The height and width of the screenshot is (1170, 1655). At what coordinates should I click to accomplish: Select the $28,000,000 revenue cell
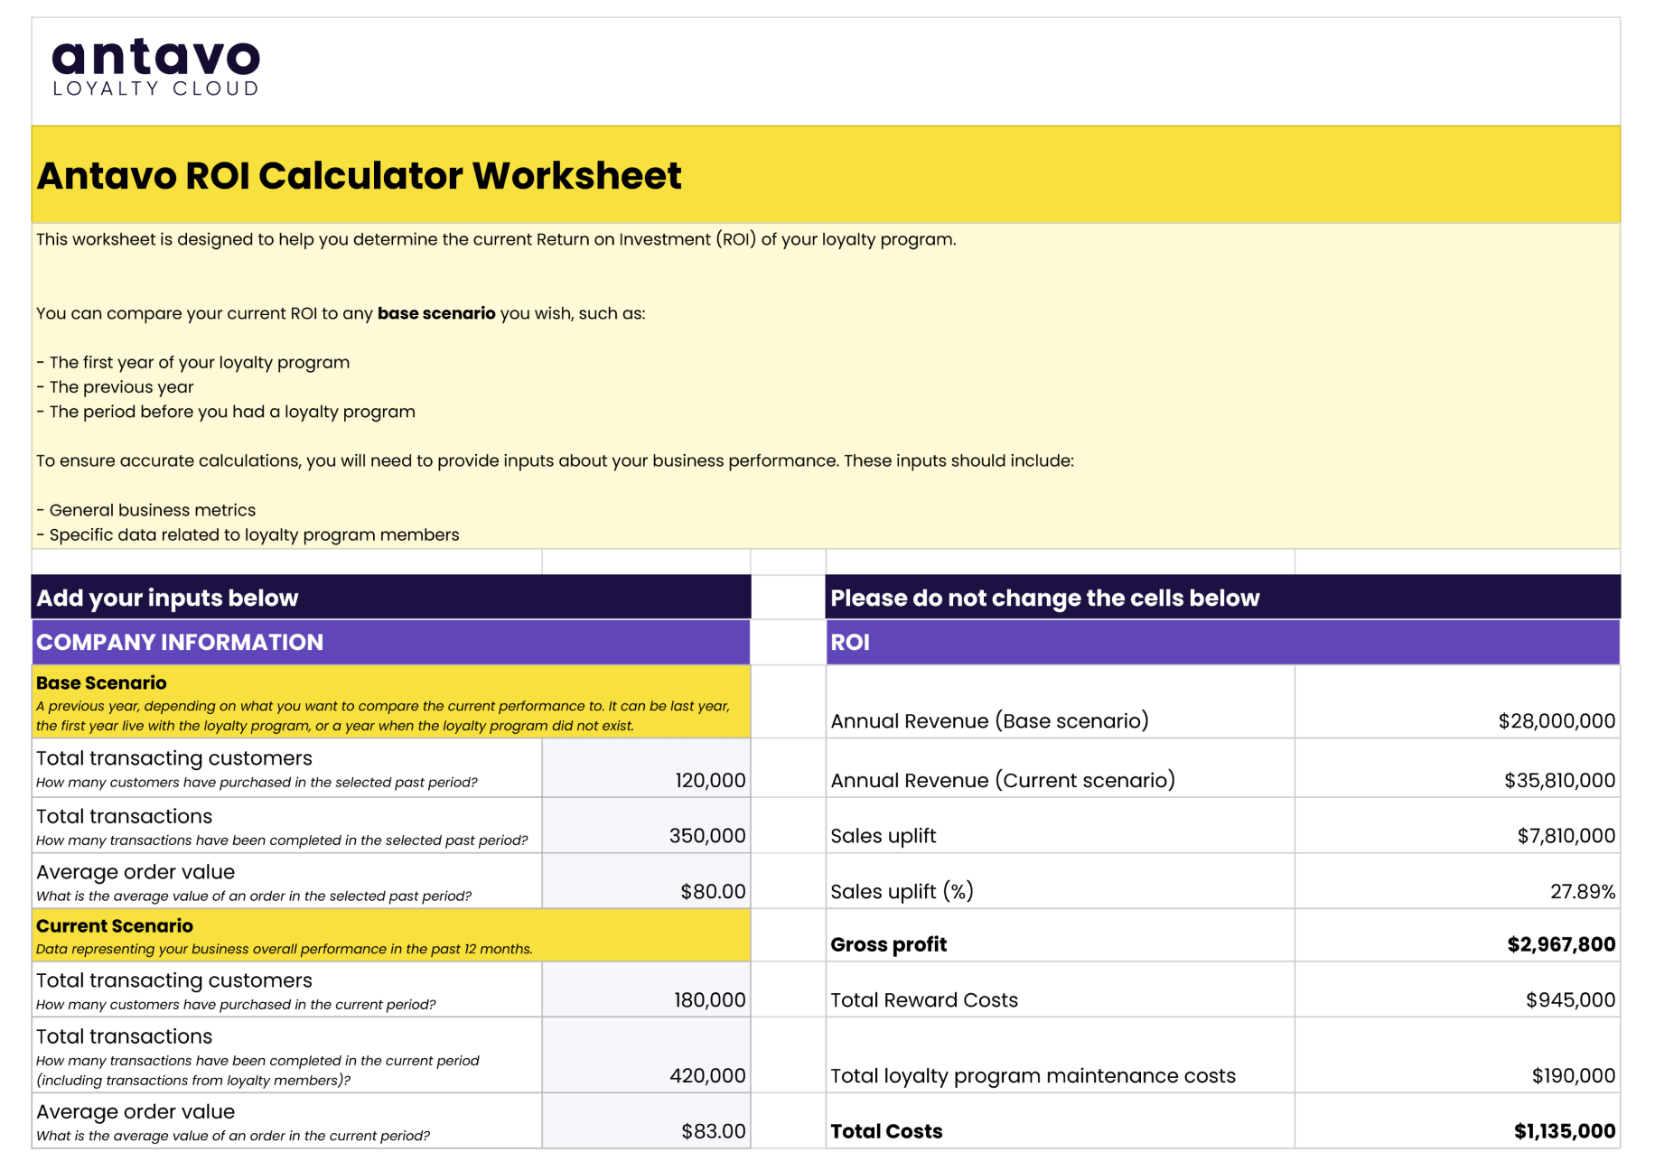click(1457, 702)
